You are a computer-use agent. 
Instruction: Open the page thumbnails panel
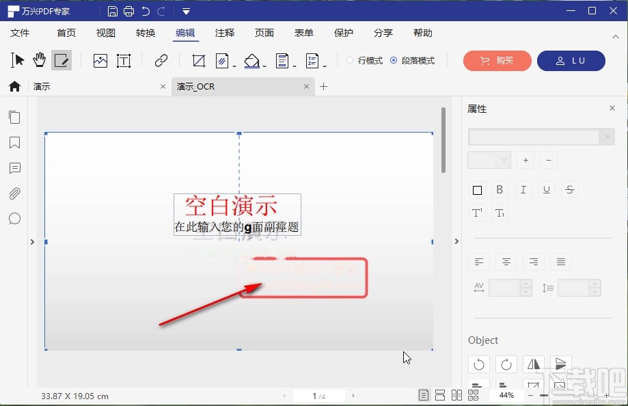pyautogui.click(x=14, y=117)
